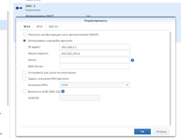Click the ЛВС 2 network connection icon
181x139 pixels.
[19, 8]
